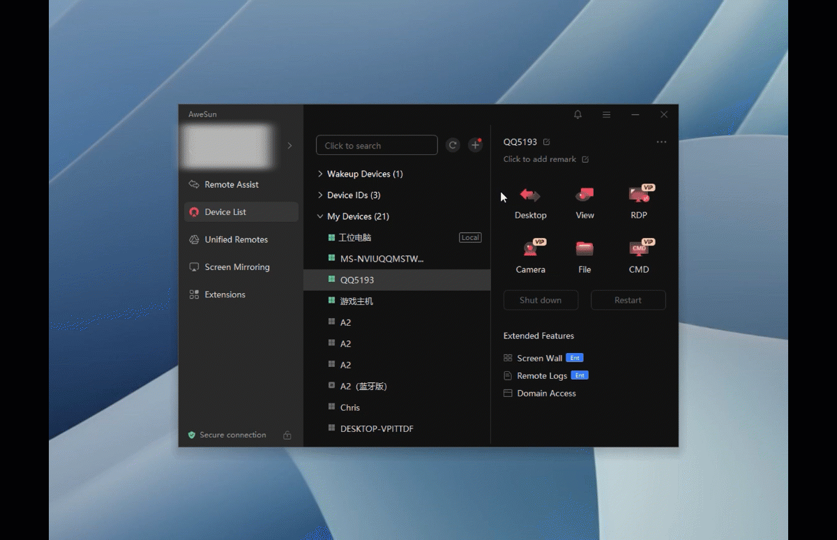Open remote File transfer icon

pos(585,249)
